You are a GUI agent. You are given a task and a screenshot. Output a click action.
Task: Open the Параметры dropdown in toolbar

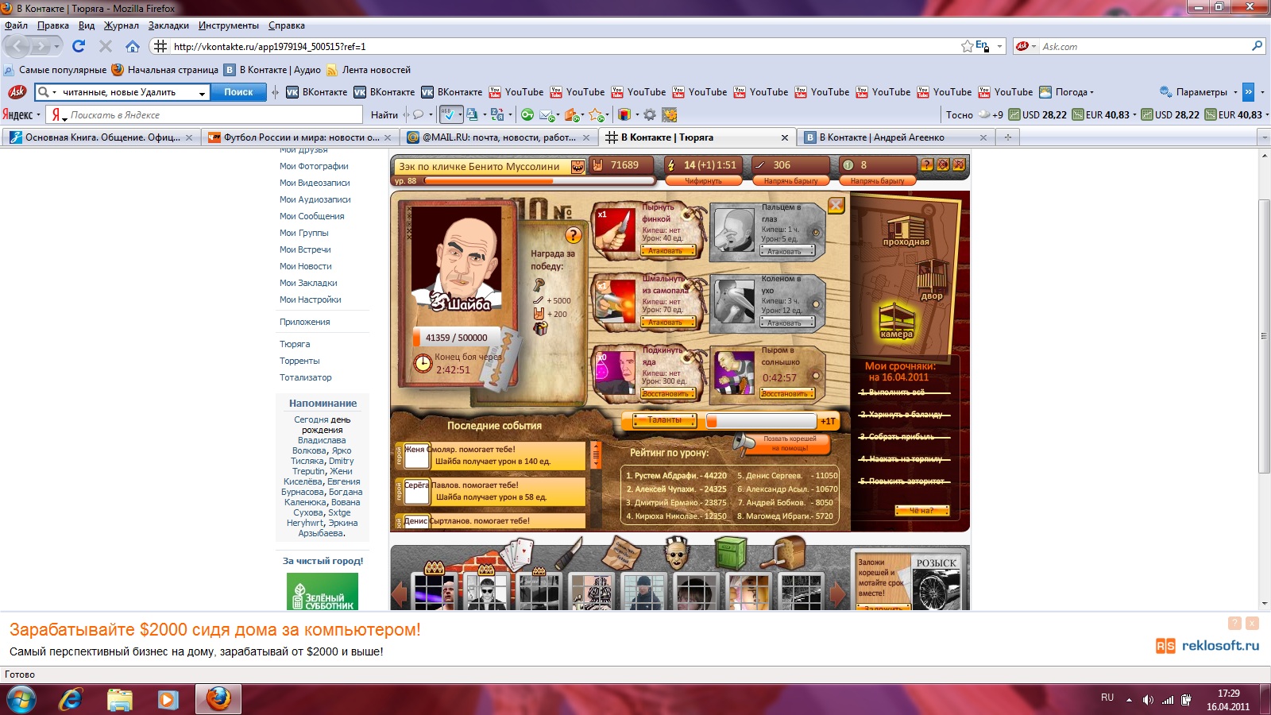pyautogui.click(x=1199, y=92)
